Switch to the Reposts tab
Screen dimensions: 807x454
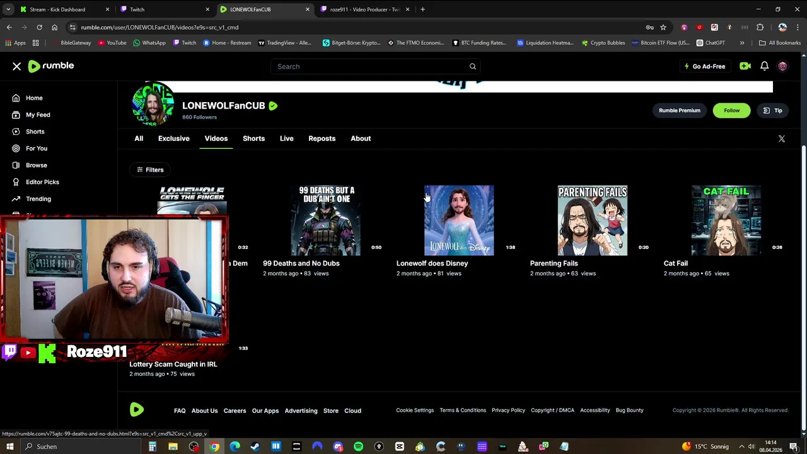(322, 139)
